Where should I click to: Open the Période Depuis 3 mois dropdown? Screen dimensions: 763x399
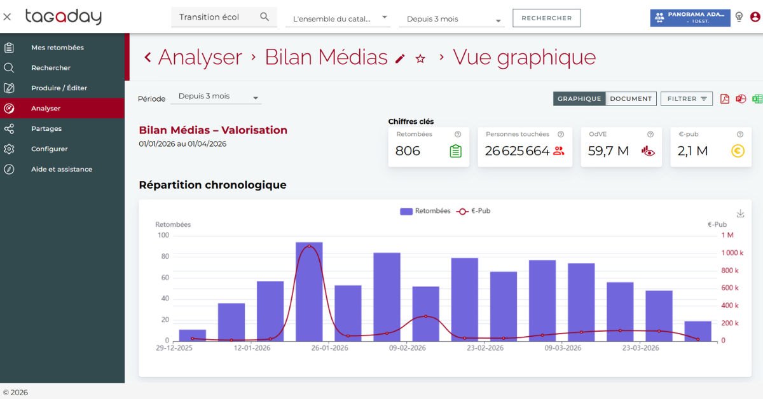[x=216, y=97]
